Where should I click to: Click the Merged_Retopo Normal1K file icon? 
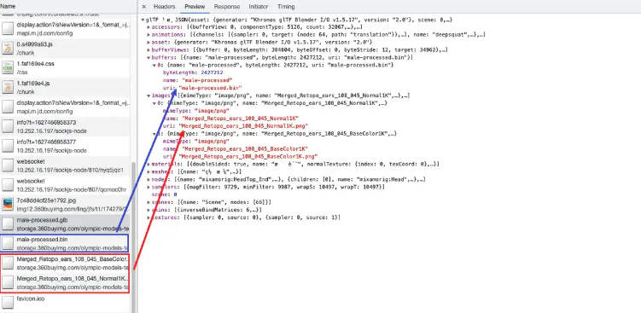(8, 282)
